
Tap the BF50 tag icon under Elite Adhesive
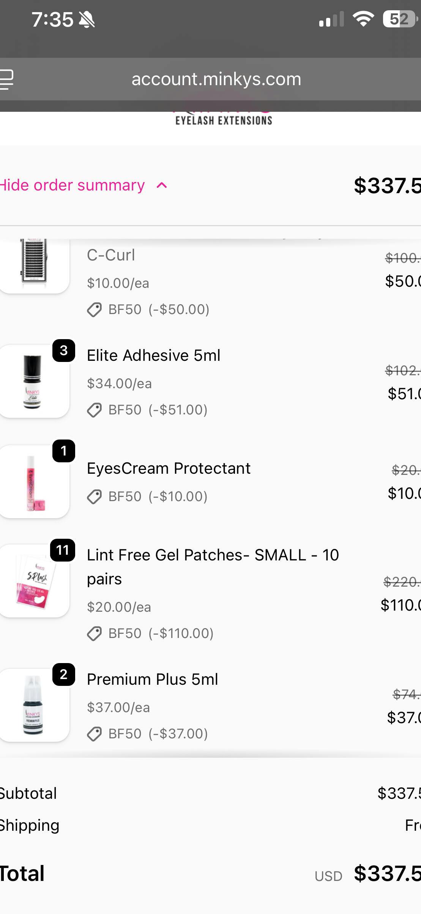94,410
